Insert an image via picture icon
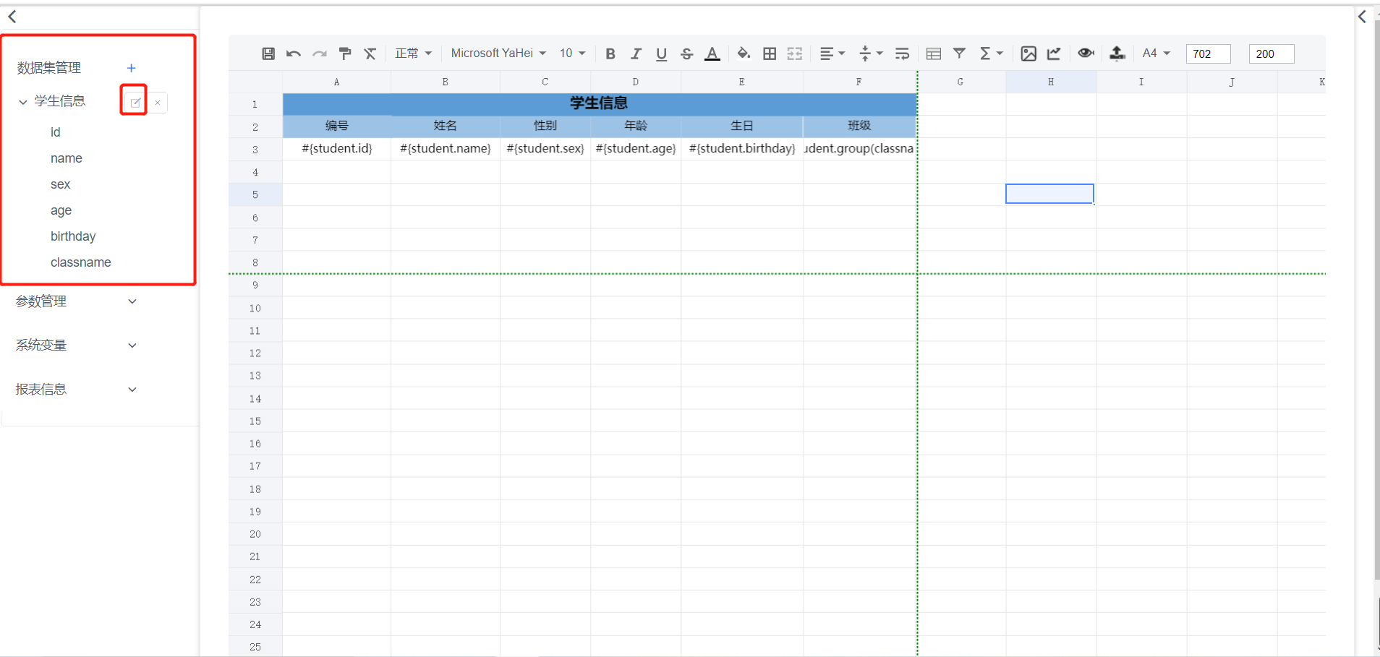This screenshot has width=1380, height=657. pos(1028,53)
